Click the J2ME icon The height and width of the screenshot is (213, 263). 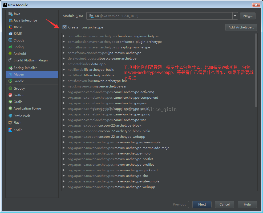(10, 34)
